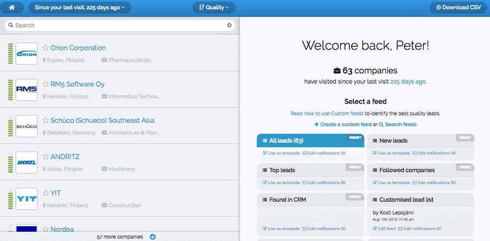The image size is (490, 241).
Task: Clear the search field with the X icon
Action: tap(229, 25)
